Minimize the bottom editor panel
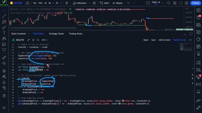The image size is (202, 113). (185, 34)
